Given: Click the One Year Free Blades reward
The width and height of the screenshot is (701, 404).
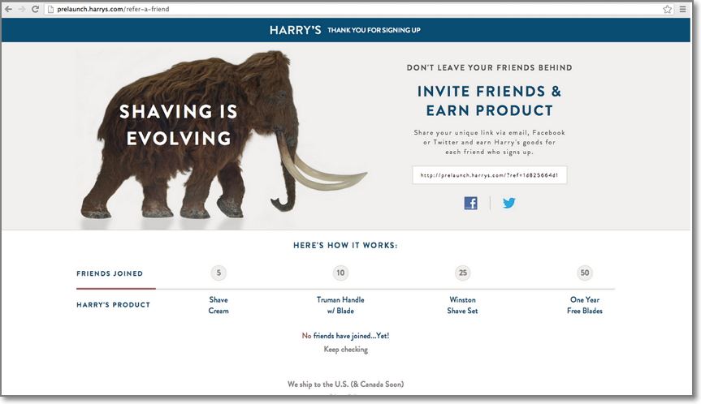Looking at the screenshot, I should 585,305.
